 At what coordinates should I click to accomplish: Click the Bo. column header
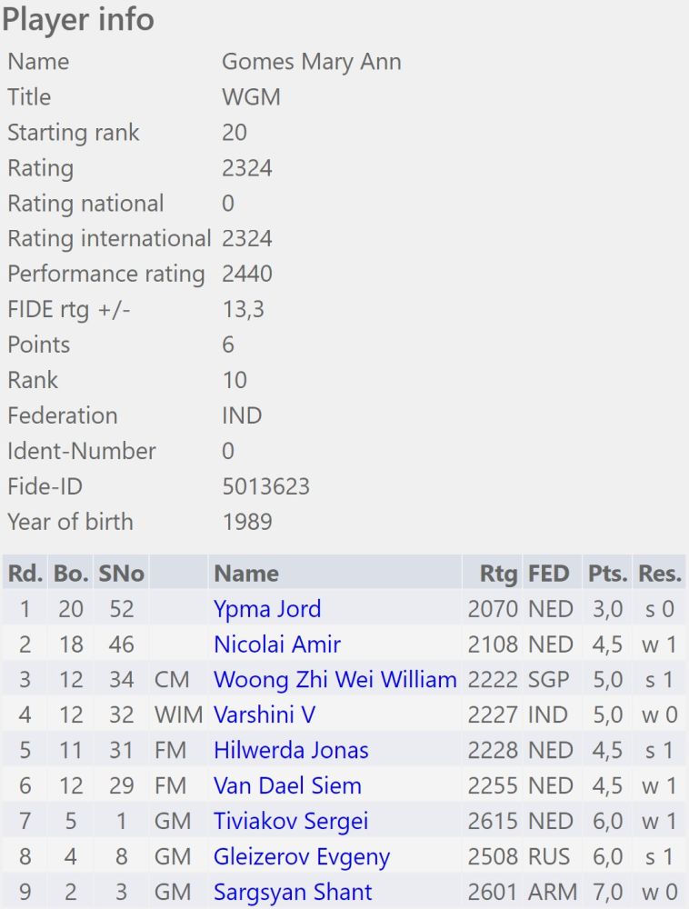71,574
